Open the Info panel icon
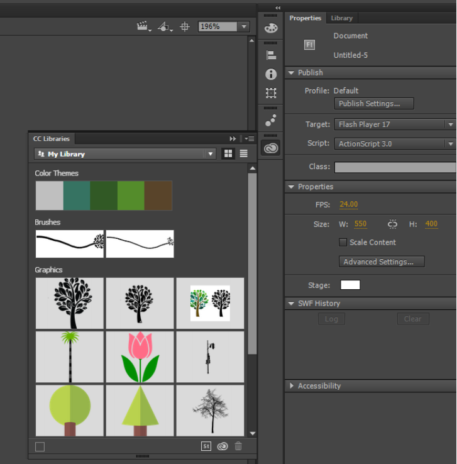The image size is (457, 464). tap(271, 74)
